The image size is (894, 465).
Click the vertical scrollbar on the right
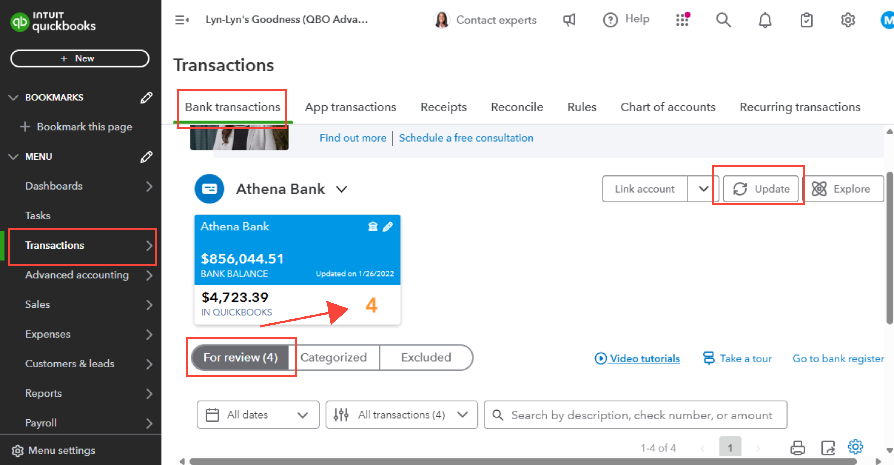click(x=890, y=248)
